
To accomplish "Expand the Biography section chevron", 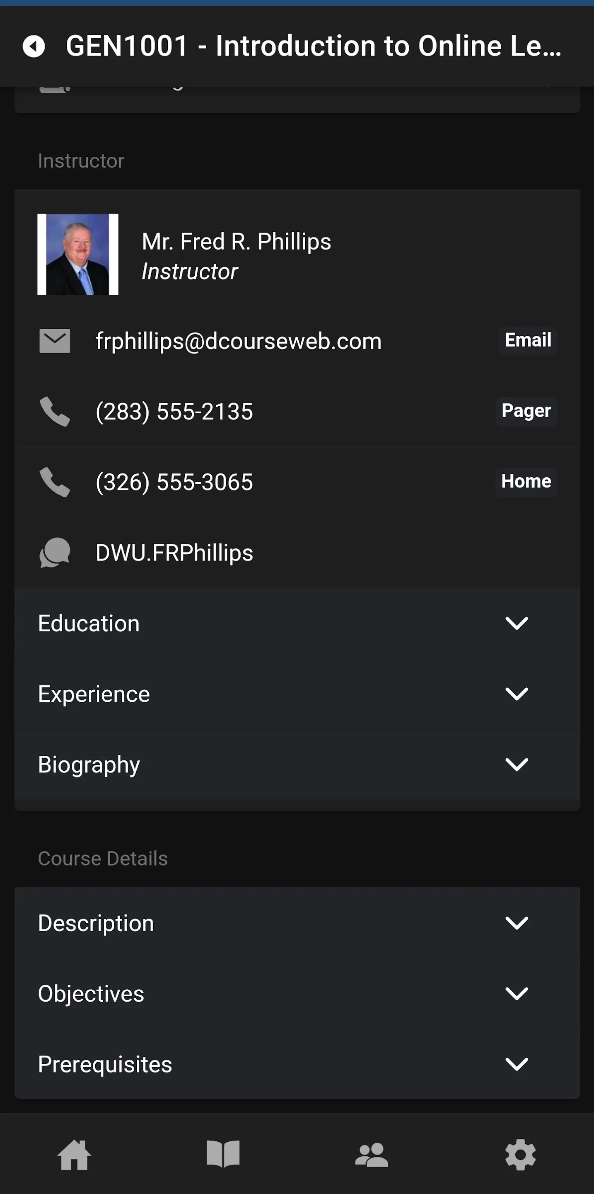I will point(517,764).
